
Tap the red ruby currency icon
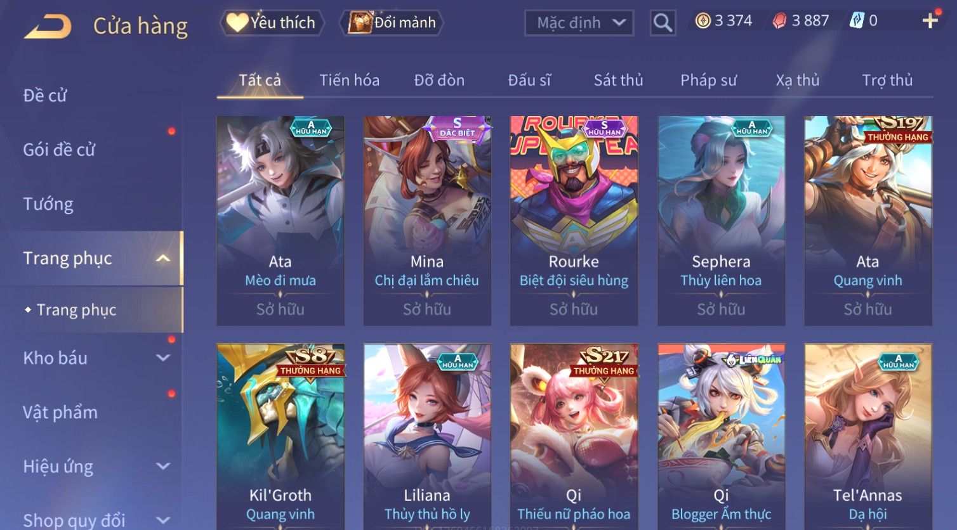(x=779, y=21)
